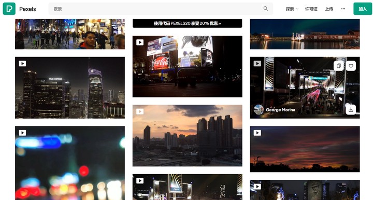Click play icon on Coca-Cola billboard video
Viewport: 373px width, 200px height.
(x=140, y=42)
